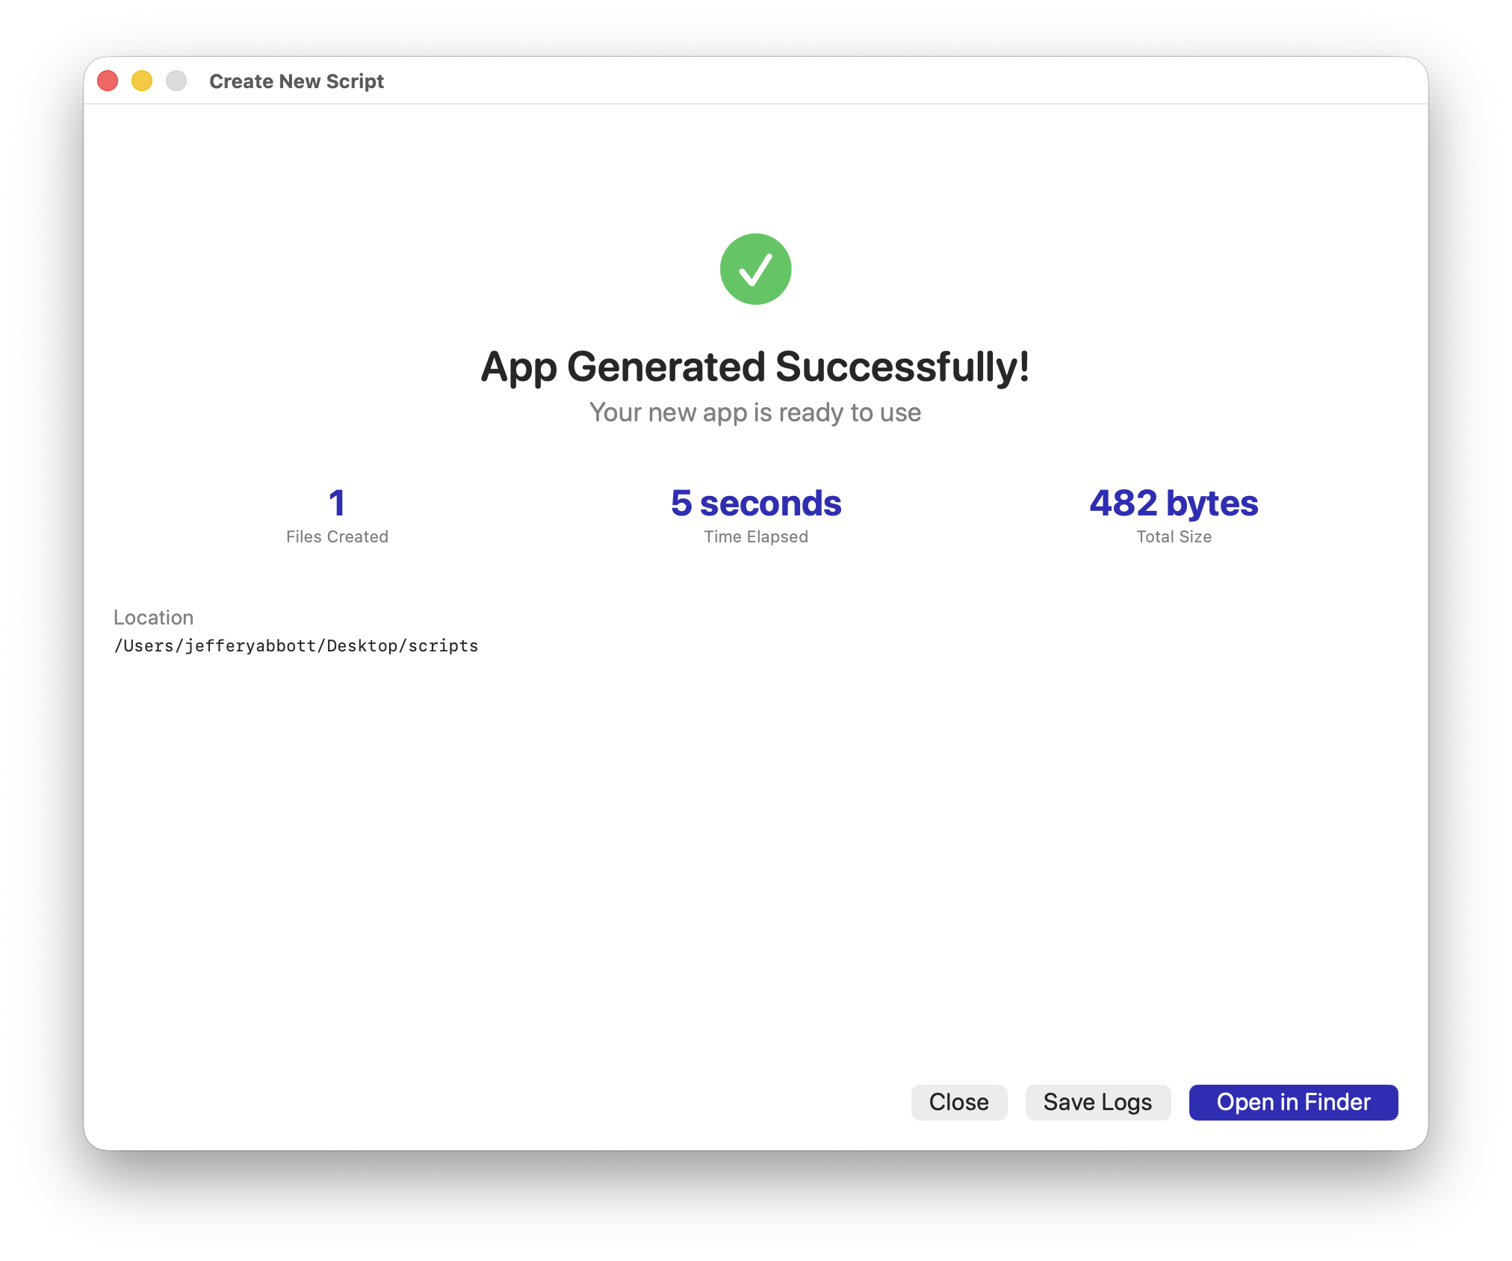Click the empty area below Location
Image resolution: width=1512 pixels, height=1261 pixels.
coord(755,859)
